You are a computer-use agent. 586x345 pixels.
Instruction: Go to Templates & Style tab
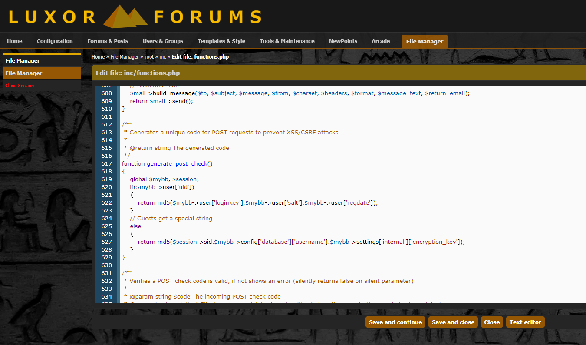[x=221, y=41]
